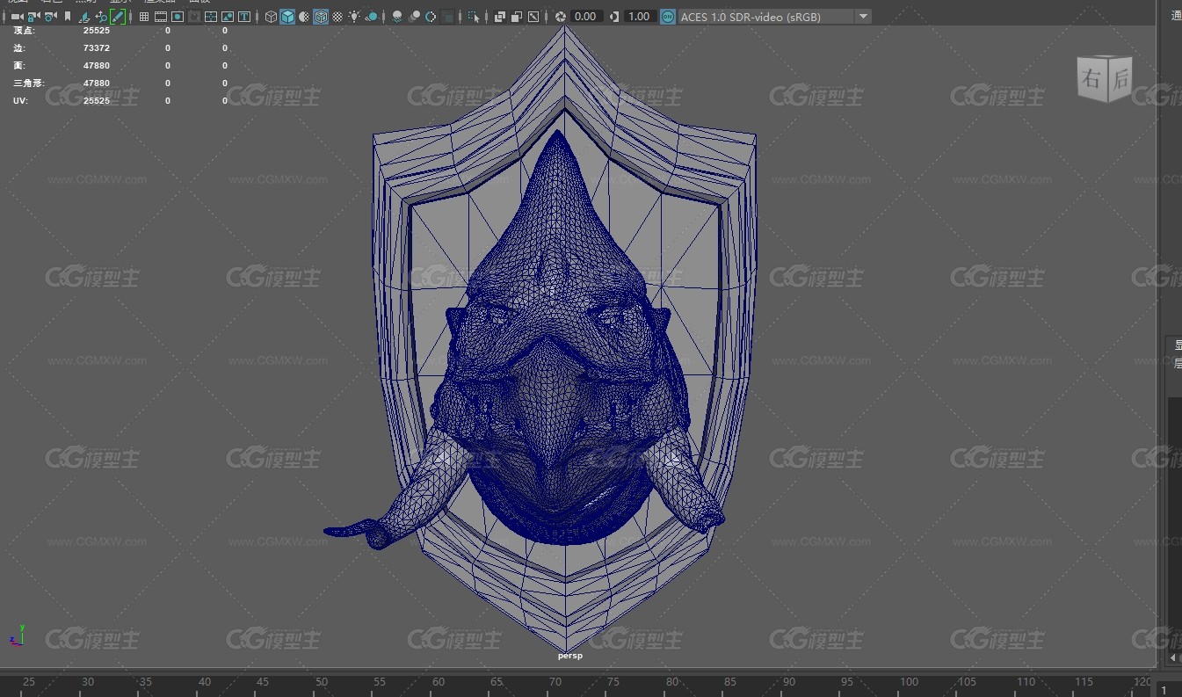Click the persp camera label

[x=569, y=656]
